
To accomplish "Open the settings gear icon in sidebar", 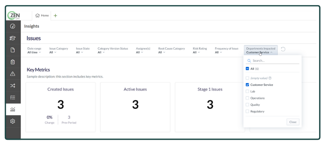I will pyautogui.click(x=13, y=121).
